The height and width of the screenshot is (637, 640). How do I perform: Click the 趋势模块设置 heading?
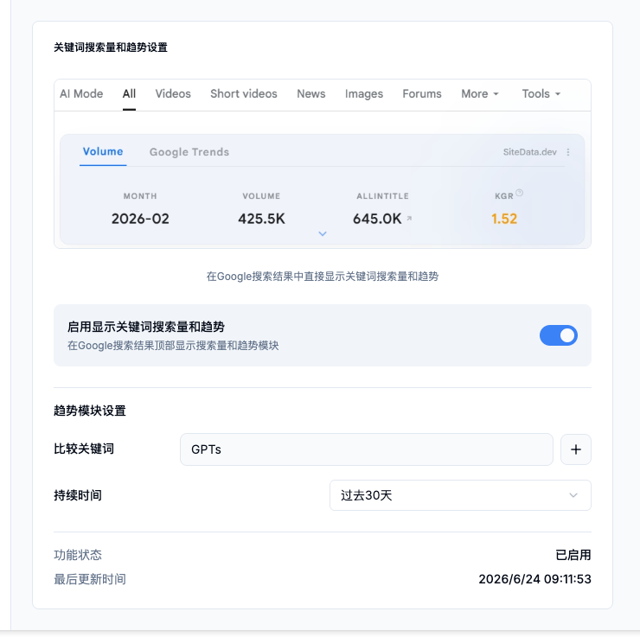[90, 411]
